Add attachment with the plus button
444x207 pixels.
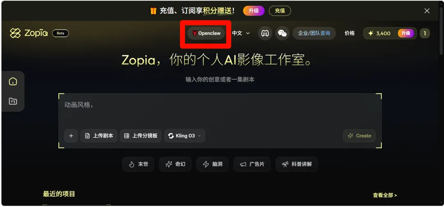click(x=71, y=136)
